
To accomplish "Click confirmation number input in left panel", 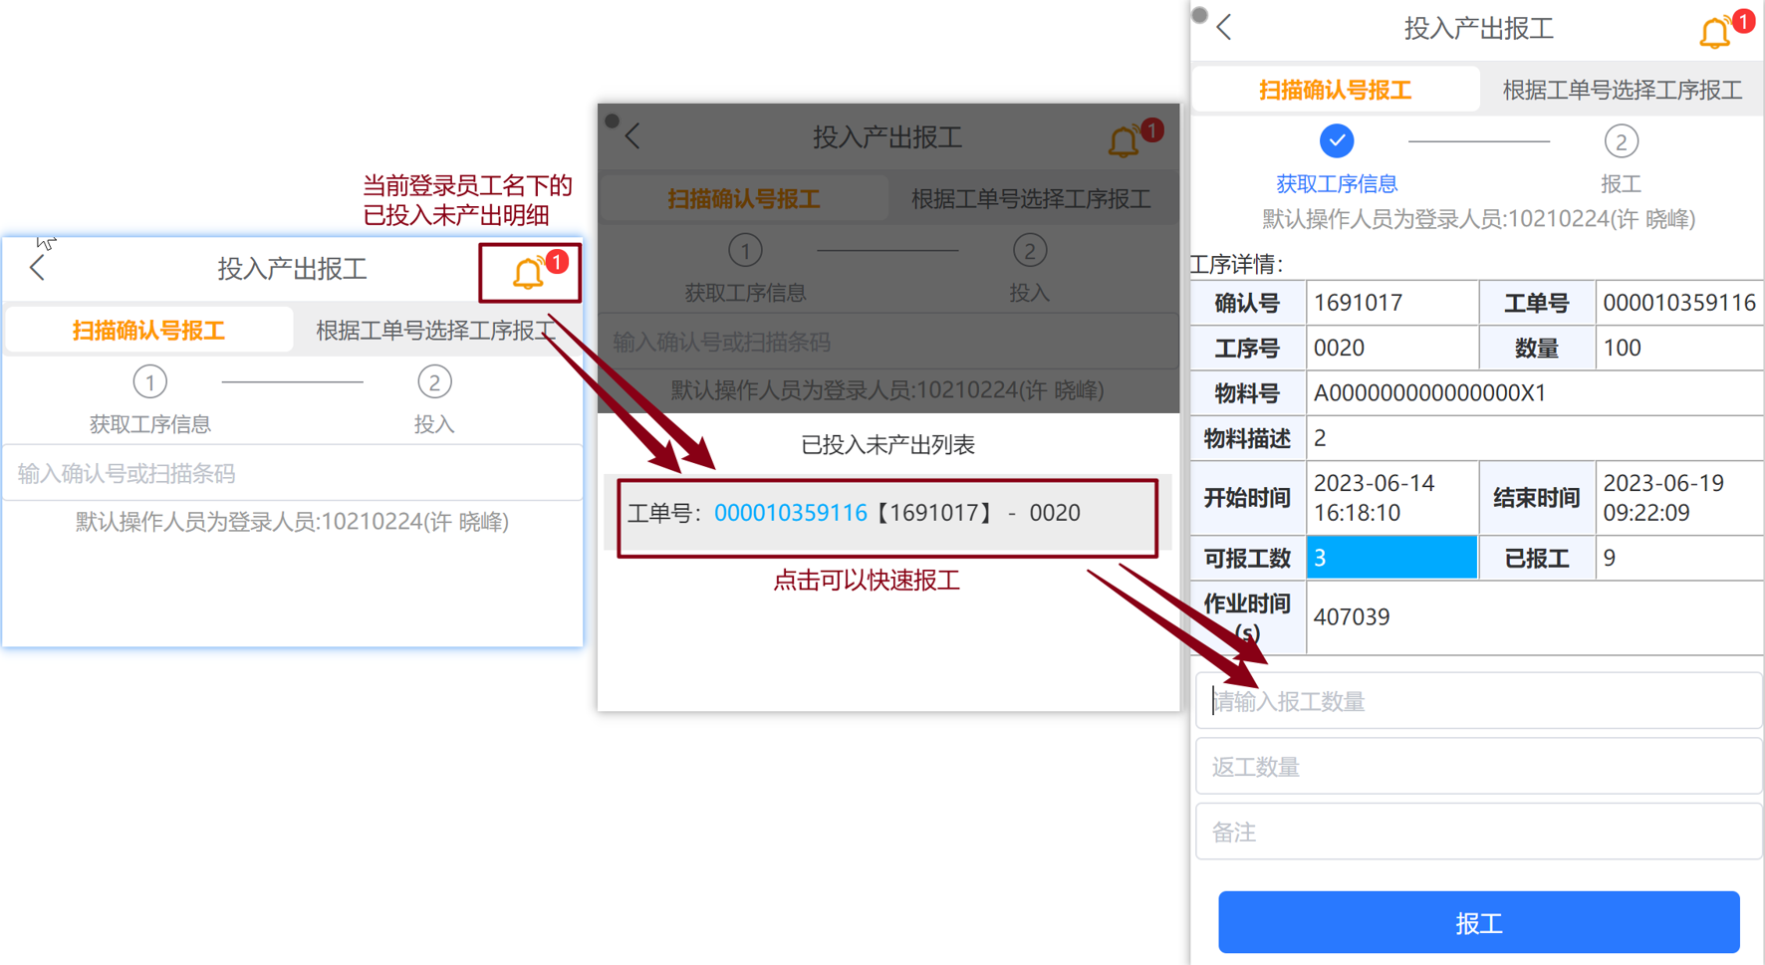I will (293, 473).
